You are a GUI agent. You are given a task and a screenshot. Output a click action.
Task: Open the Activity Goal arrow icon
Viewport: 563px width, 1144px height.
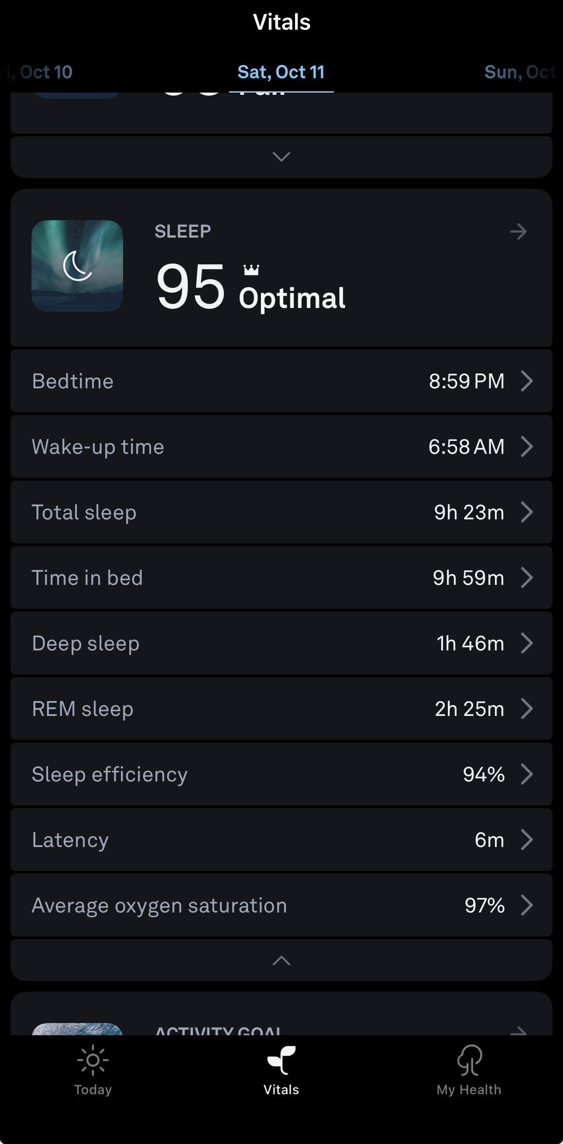point(518,1031)
